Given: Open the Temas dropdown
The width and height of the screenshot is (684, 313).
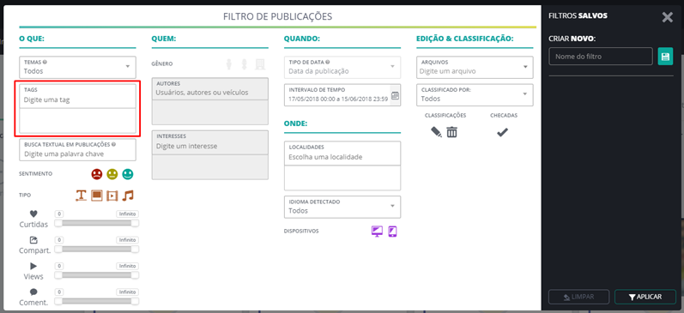Looking at the screenshot, I should coord(77,67).
